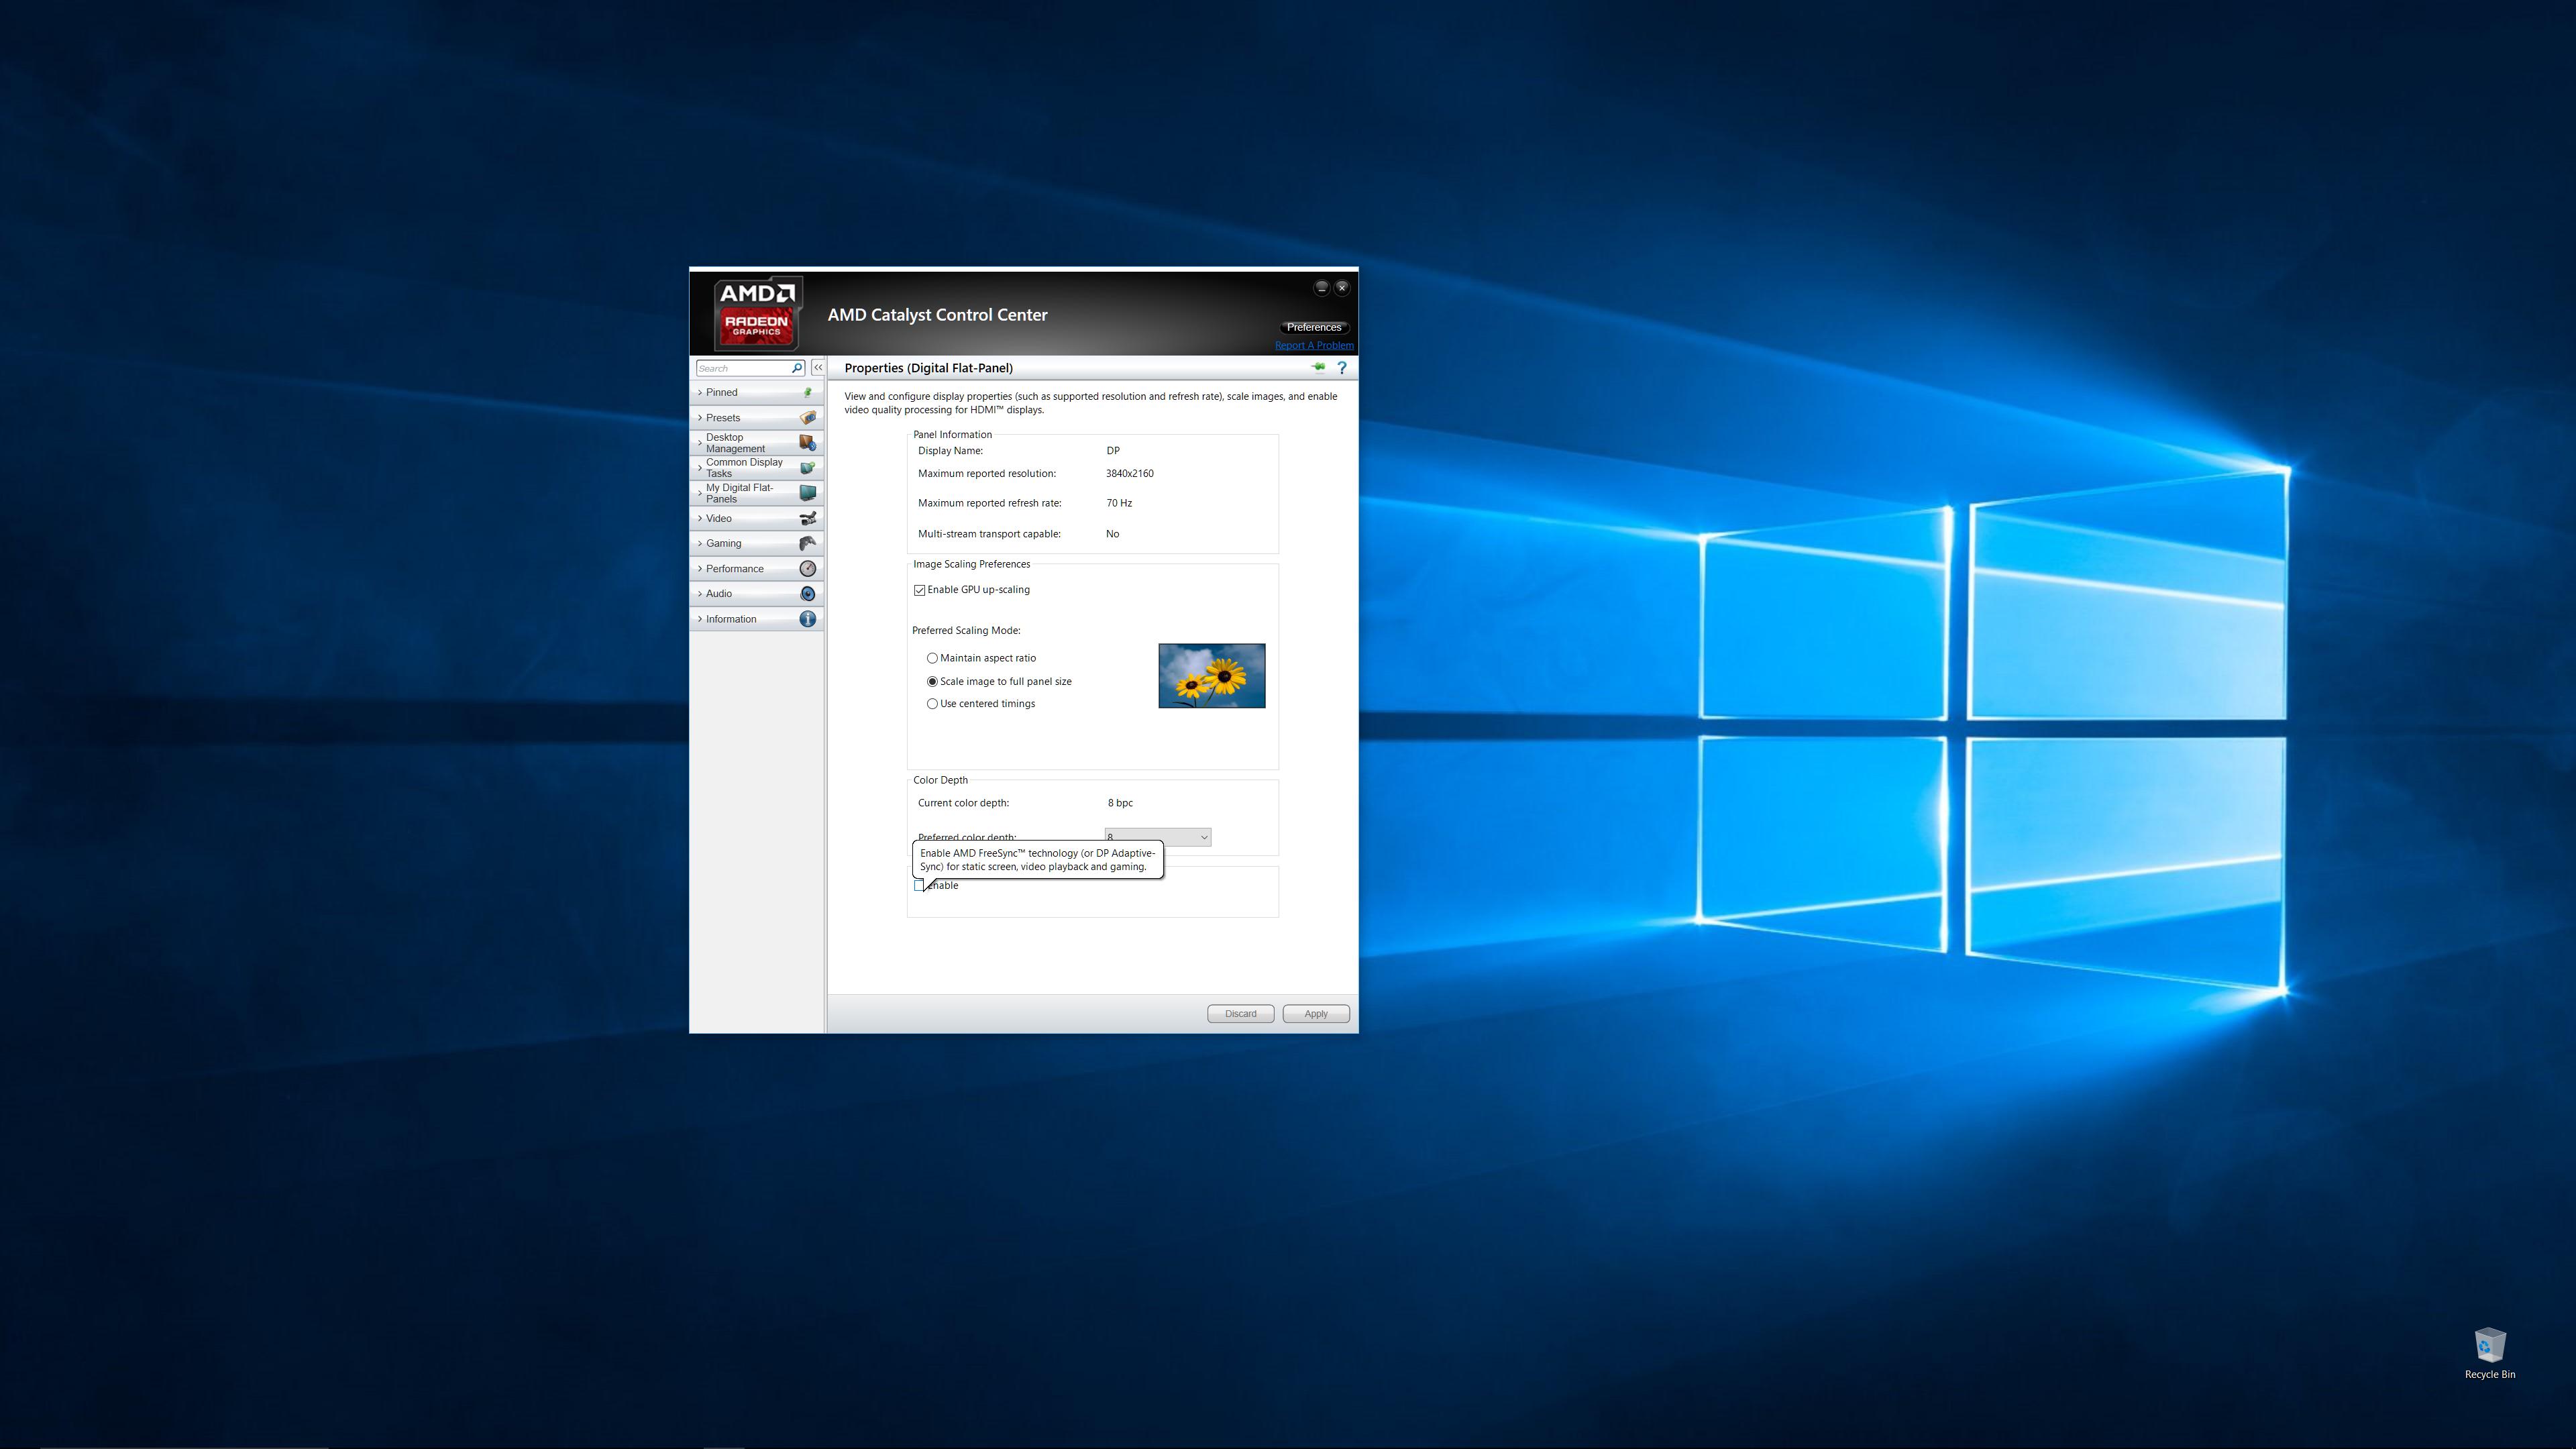Viewport: 2576px width, 1449px height.
Task: Click the '8 bpc' current color depth value
Action: point(1120,803)
